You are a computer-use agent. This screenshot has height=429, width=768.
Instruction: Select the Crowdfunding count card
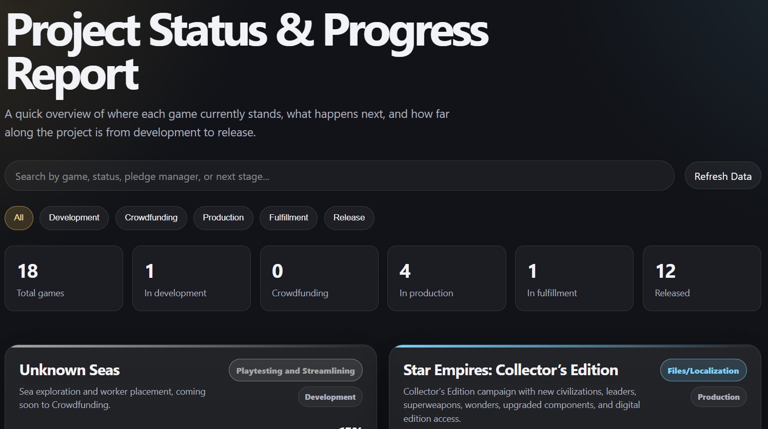(x=319, y=278)
